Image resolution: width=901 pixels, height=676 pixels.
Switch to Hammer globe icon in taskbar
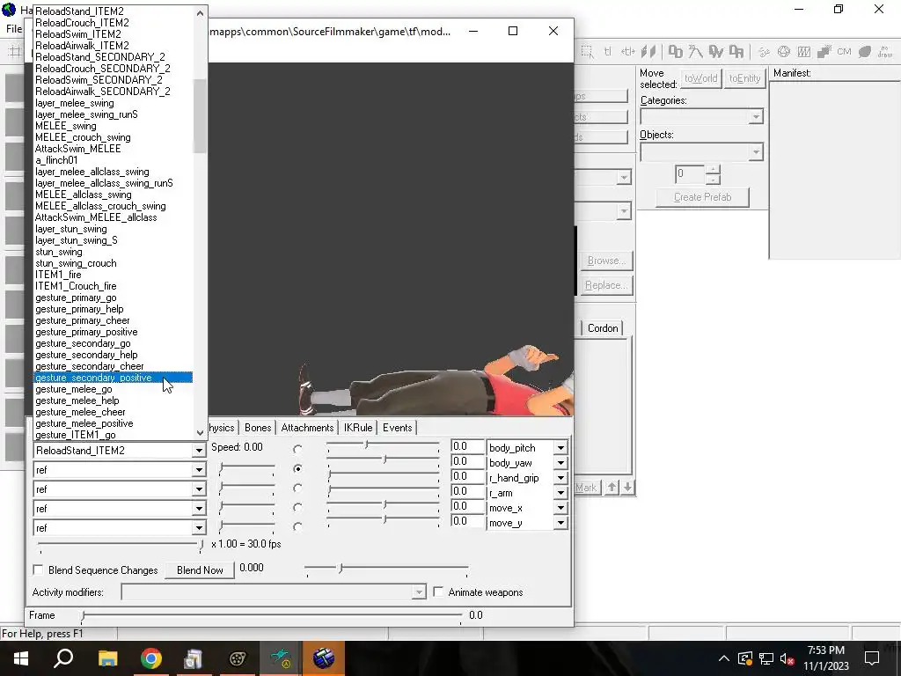324,658
